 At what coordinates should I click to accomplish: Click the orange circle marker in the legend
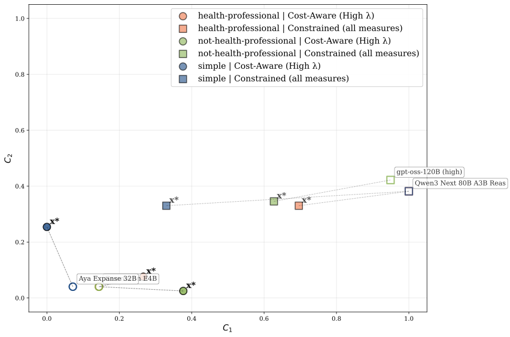click(183, 16)
